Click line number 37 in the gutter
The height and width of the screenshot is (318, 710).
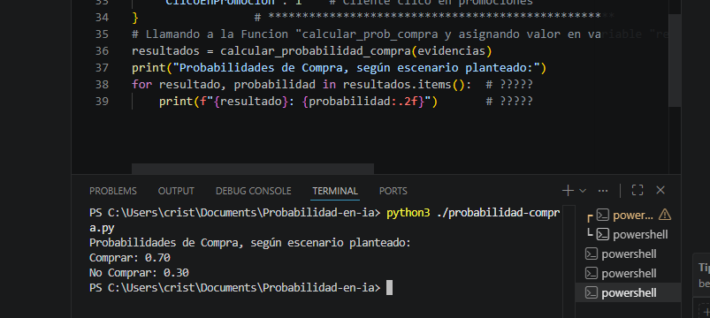[102, 67]
